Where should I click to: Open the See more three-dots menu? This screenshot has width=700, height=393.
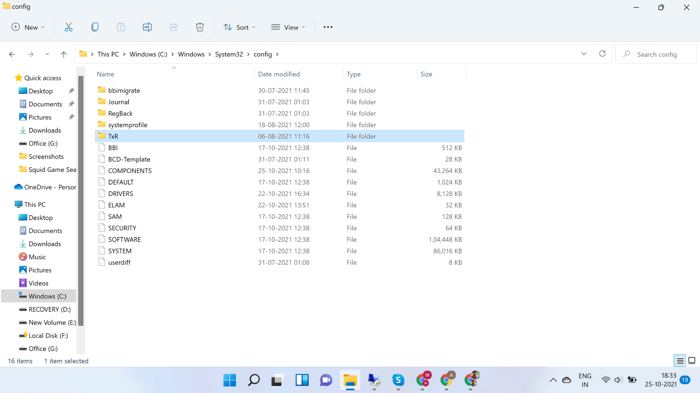click(x=328, y=27)
